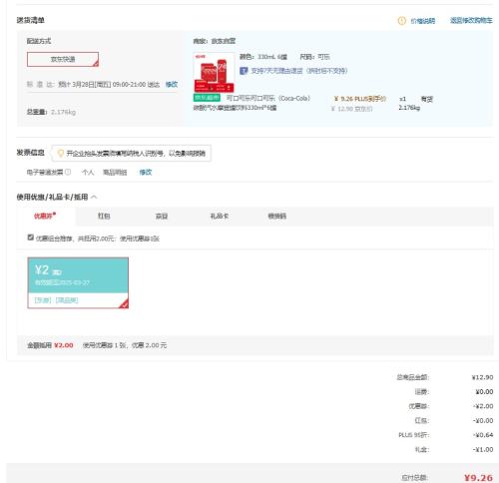Select the 京东快递 delivery method button
The image size is (499, 483).
click(63, 59)
